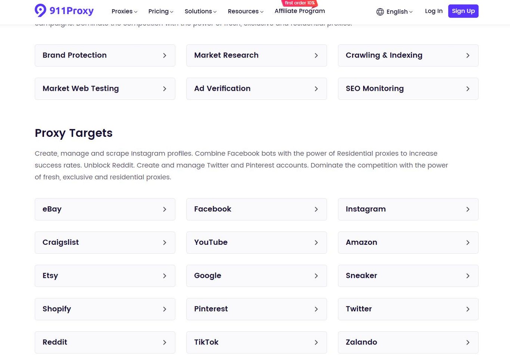Click the arrow on the YouTube card
Viewport: 510px width, 355px height.
pos(316,243)
